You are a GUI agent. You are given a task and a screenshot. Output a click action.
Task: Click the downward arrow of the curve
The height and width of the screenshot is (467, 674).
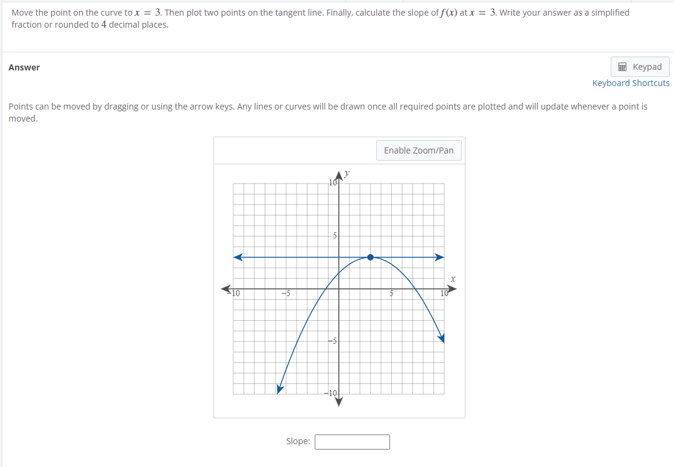tap(441, 339)
